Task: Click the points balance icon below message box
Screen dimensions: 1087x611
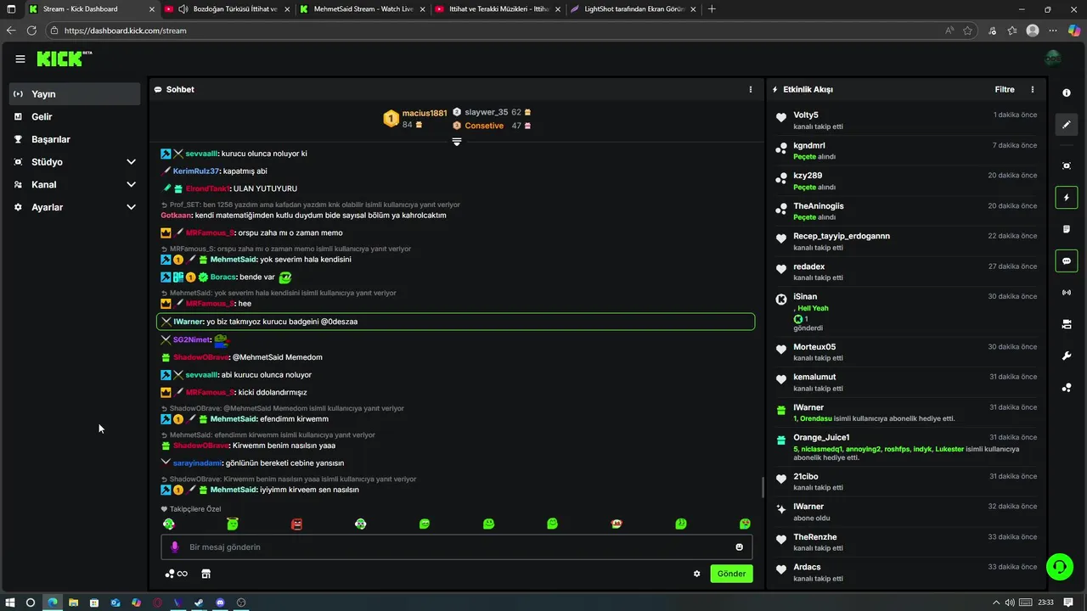Action: tap(177, 574)
